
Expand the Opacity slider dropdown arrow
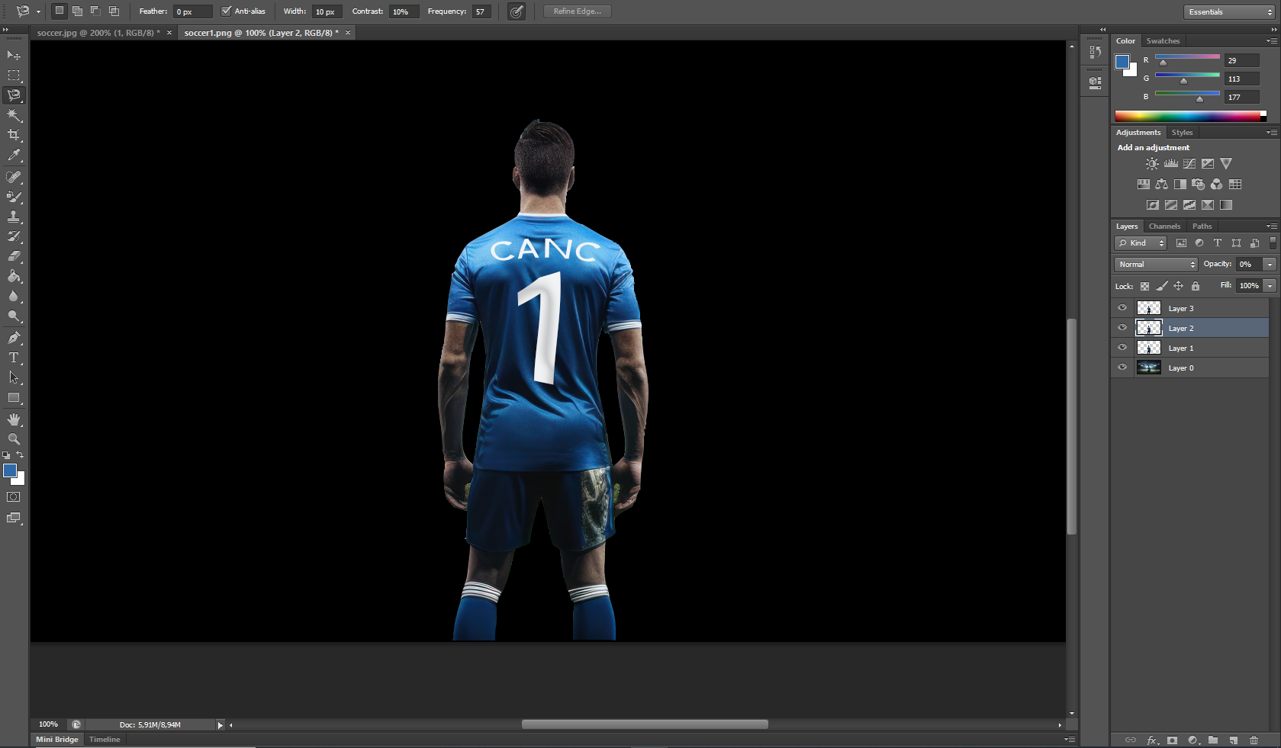click(1270, 265)
